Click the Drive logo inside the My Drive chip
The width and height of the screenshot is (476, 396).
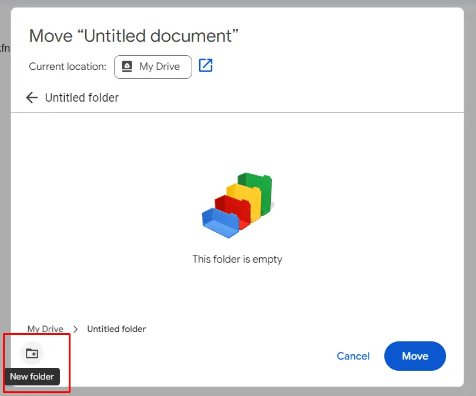pyautogui.click(x=126, y=66)
